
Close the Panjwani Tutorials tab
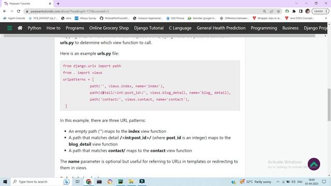[50, 4]
